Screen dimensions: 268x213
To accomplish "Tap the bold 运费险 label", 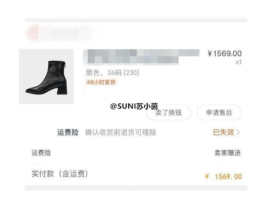I will (x=68, y=132).
